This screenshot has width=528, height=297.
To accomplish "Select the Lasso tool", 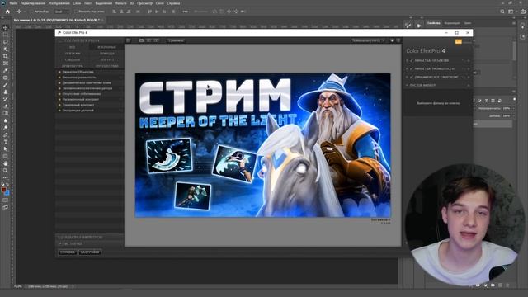I will 6,42.
